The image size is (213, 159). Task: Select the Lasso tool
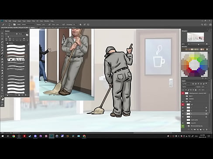2,39
